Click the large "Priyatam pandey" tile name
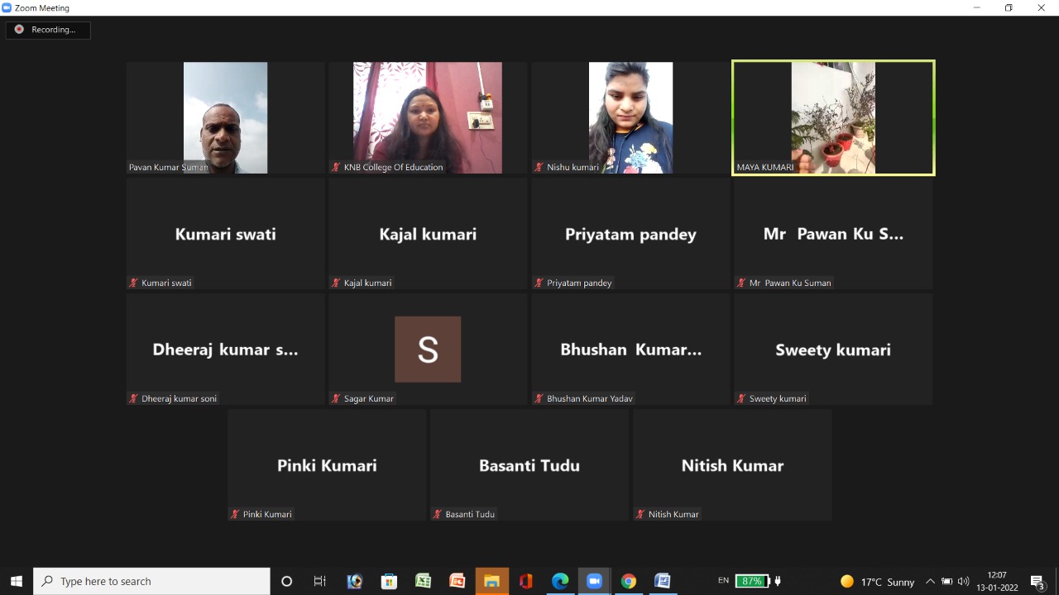 (630, 235)
